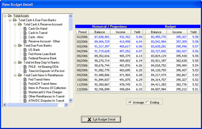Select the Cash On Hand tree item
The image size is (202, 129).
(38, 29)
